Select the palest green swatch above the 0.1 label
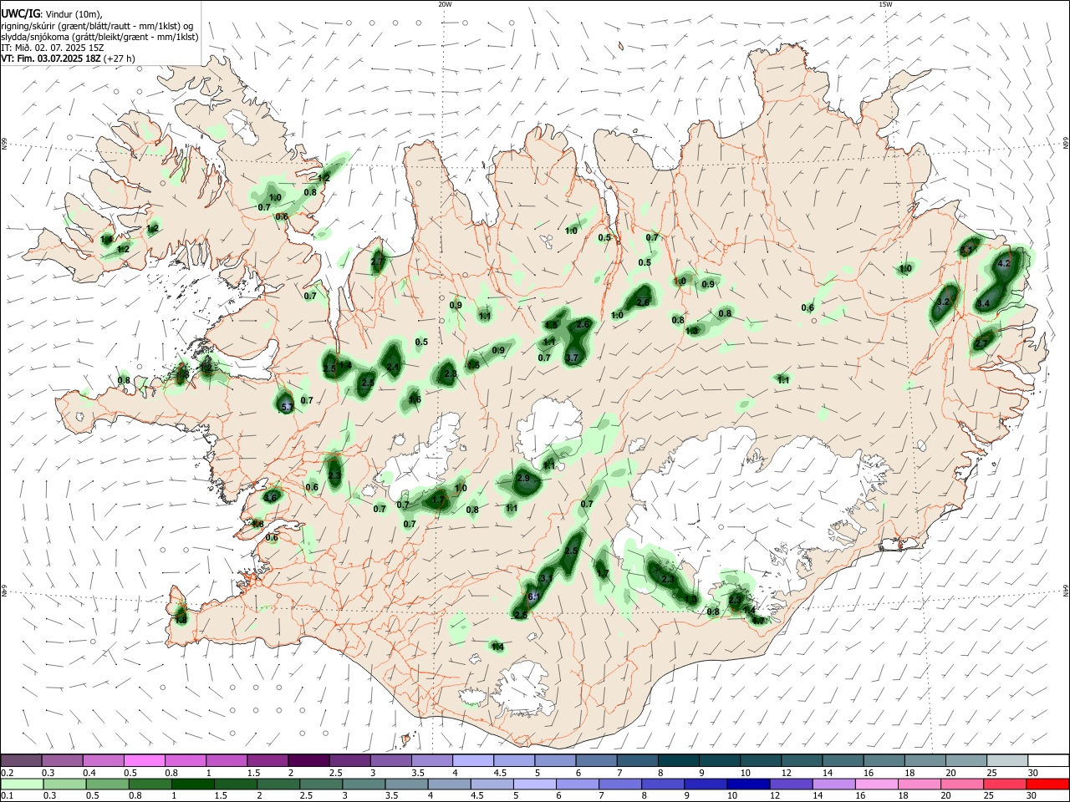 click(21, 784)
